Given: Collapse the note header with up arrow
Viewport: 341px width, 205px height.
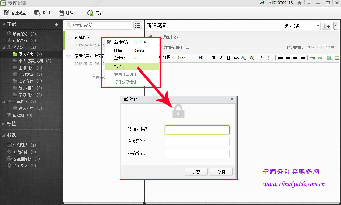Looking at the screenshot, I should 336,26.
